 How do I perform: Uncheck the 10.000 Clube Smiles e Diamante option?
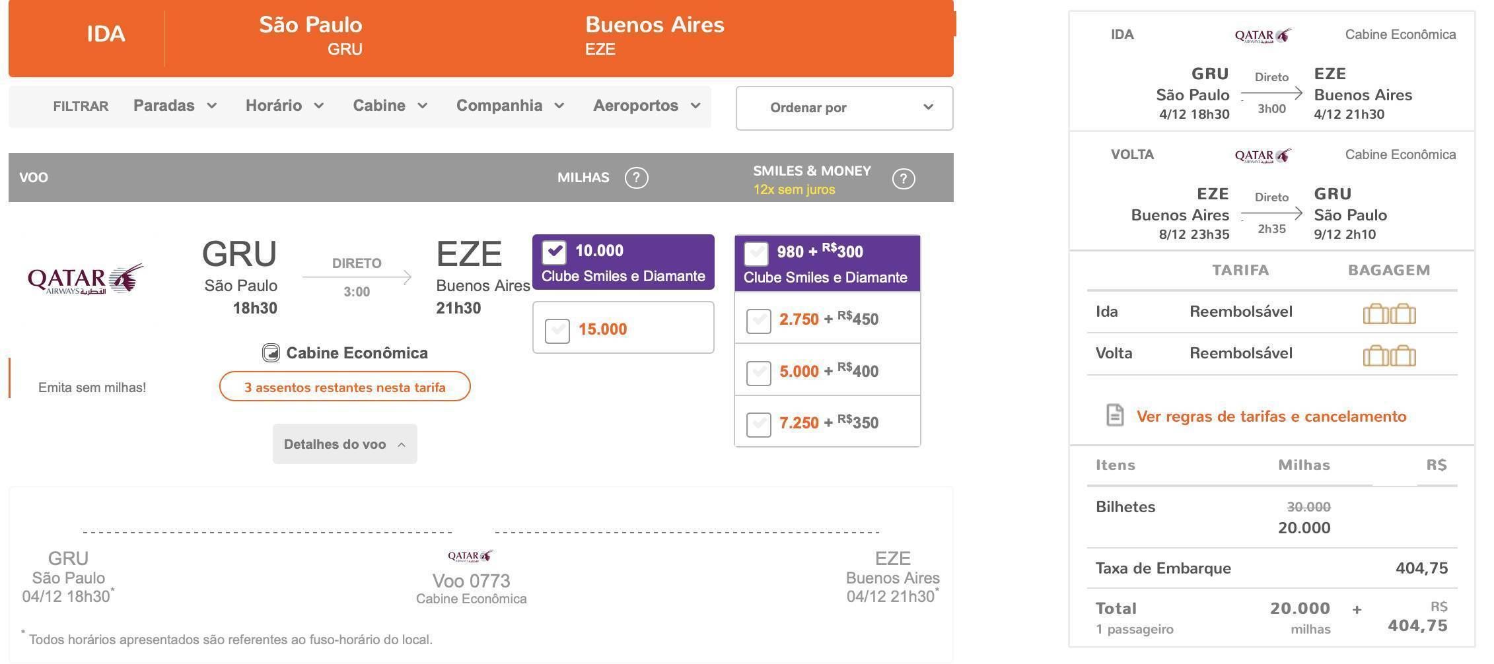coord(554,252)
